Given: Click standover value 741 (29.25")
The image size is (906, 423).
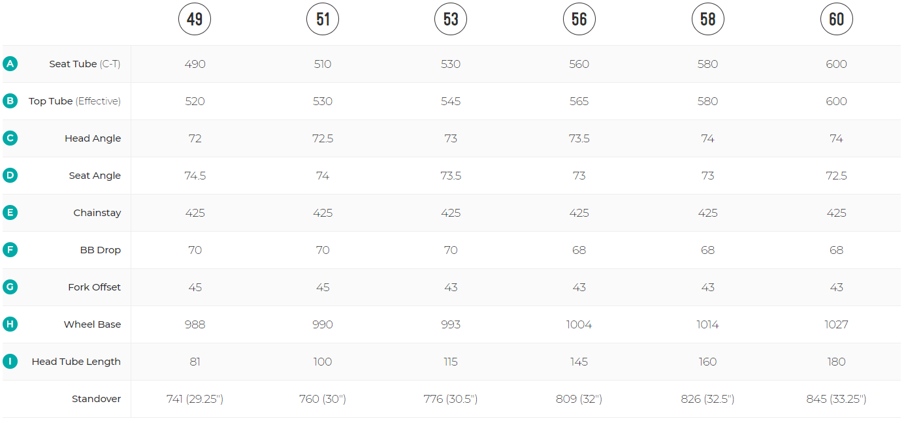Looking at the screenshot, I should [195, 399].
